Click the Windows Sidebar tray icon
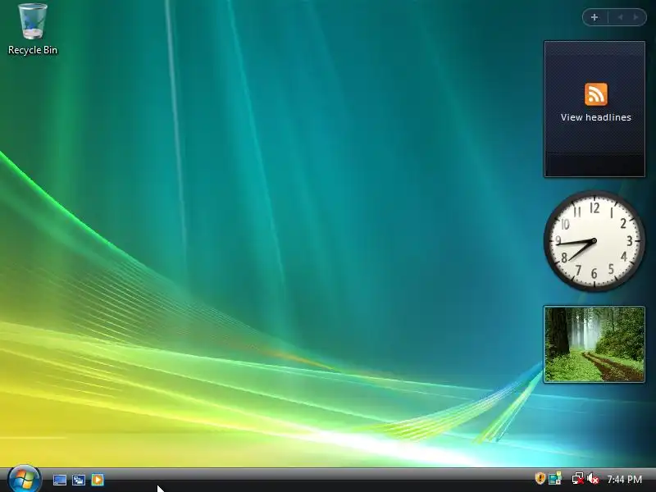Viewport: 656px width, 492px height. [555, 478]
